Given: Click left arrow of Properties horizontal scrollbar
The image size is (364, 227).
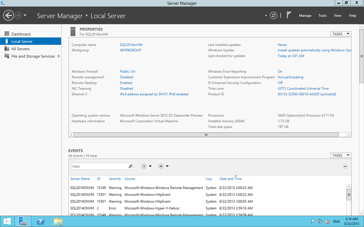Looking at the screenshot, I should click(71, 134).
